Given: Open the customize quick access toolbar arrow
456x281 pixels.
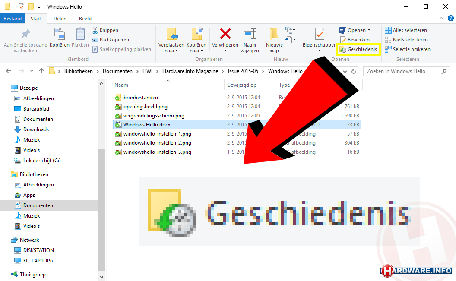Looking at the screenshot, I should click(x=39, y=7).
